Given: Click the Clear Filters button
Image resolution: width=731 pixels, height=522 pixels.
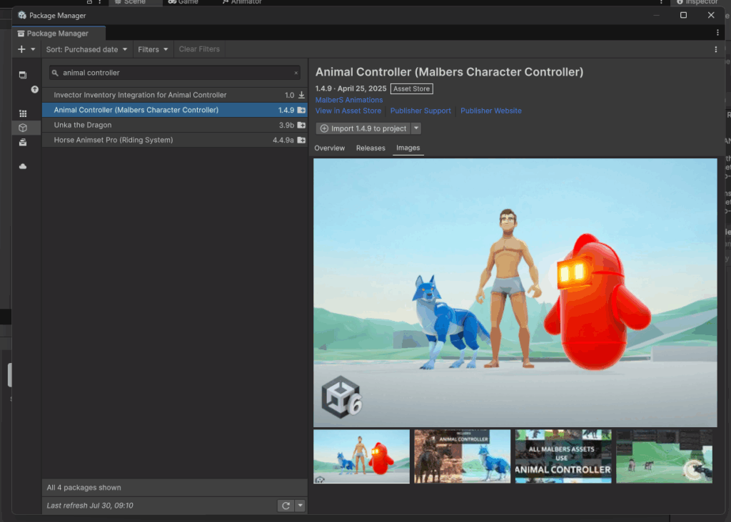Looking at the screenshot, I should tap(199, 49).
